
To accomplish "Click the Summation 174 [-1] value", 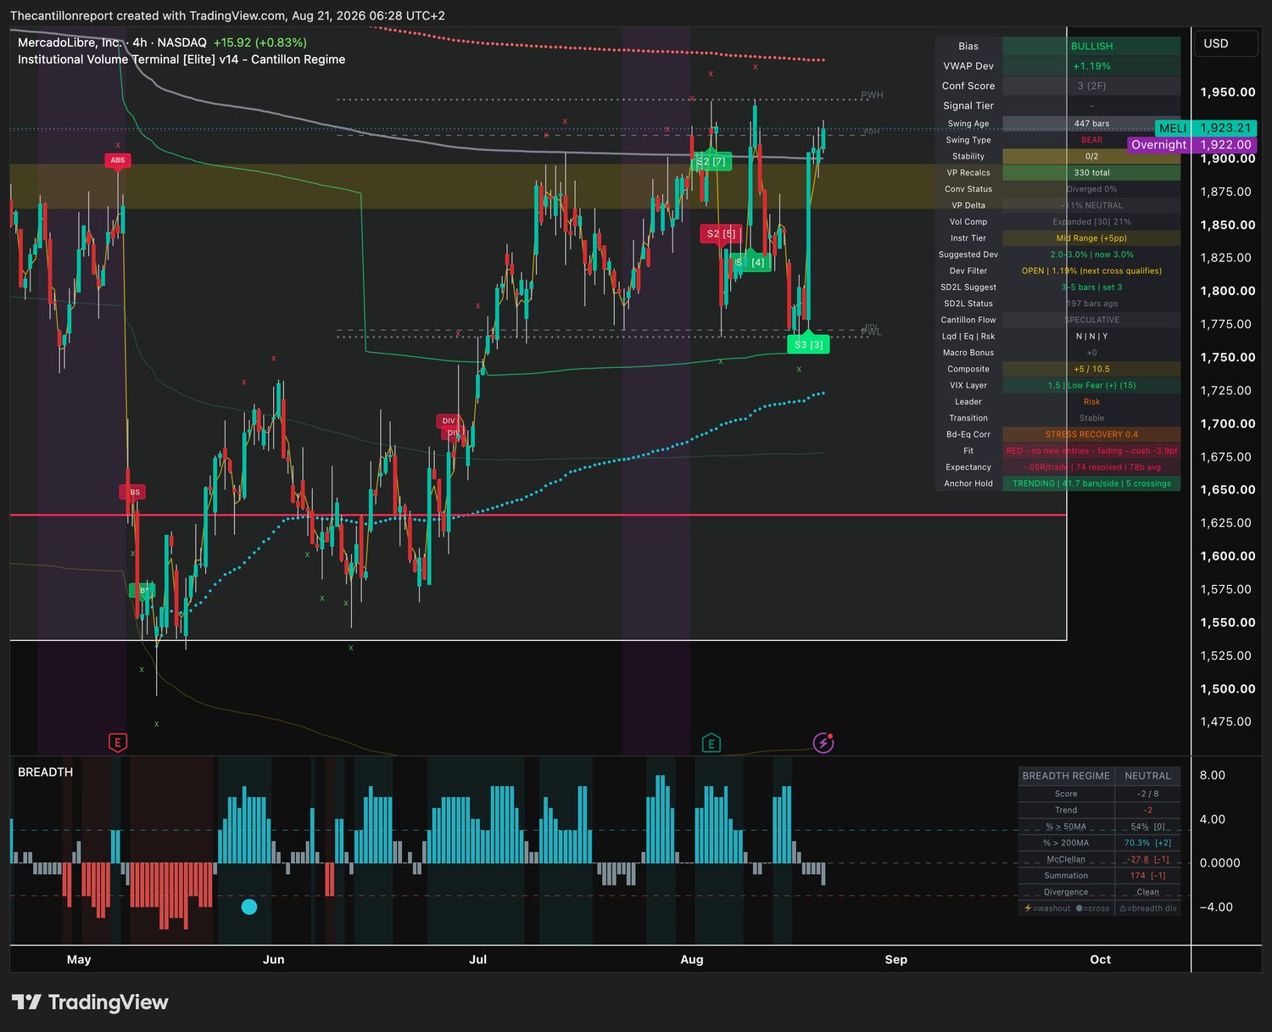I will click(1147, 875).
